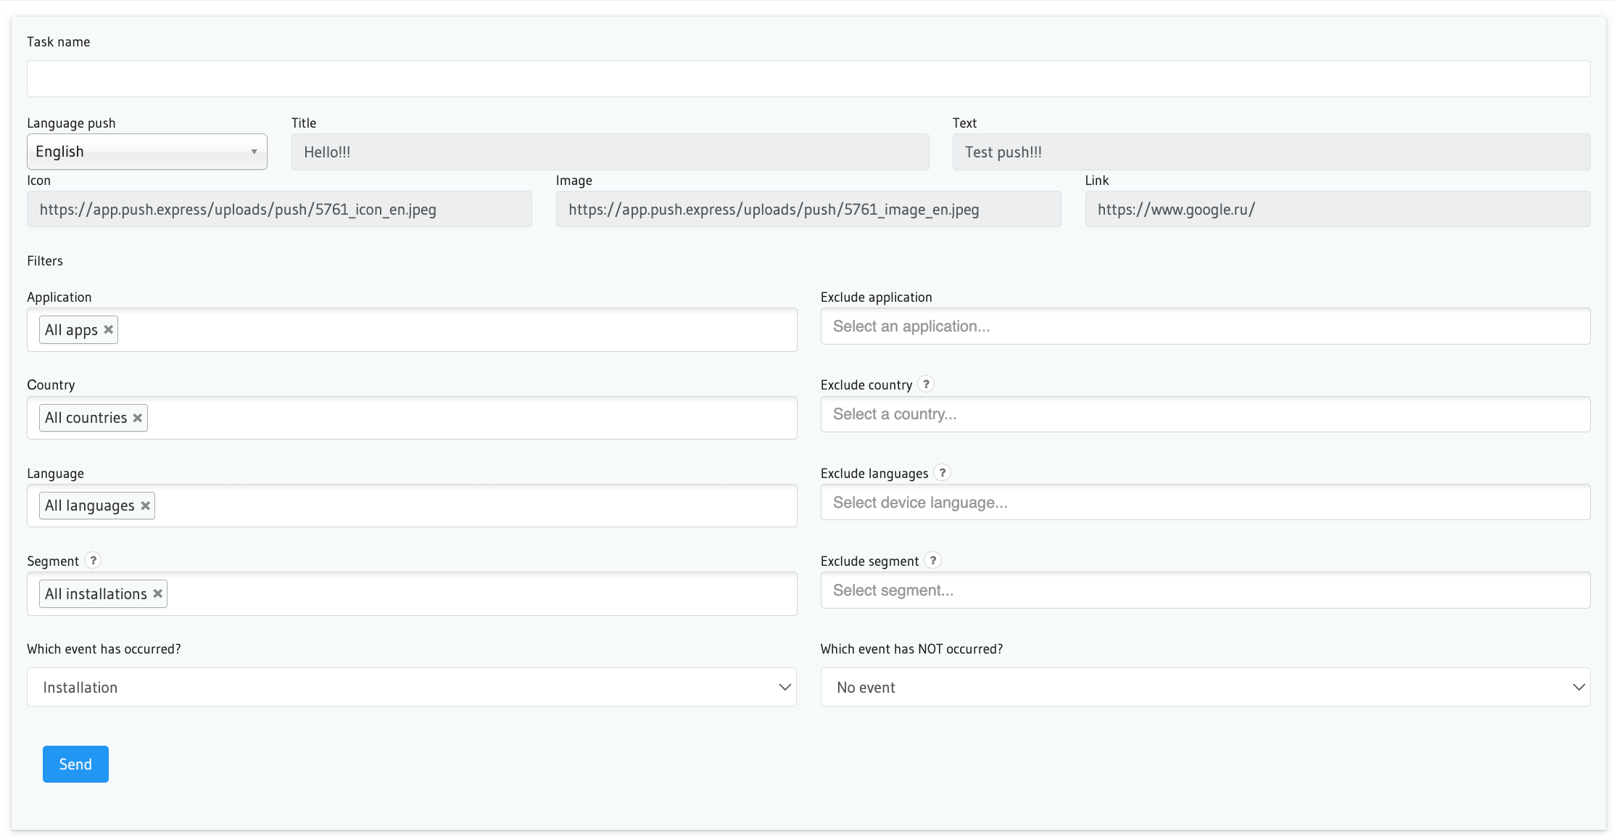Focus the Task name field
Image resolution: width=1614 pixels, height=840 pixels.
[808, 78]
